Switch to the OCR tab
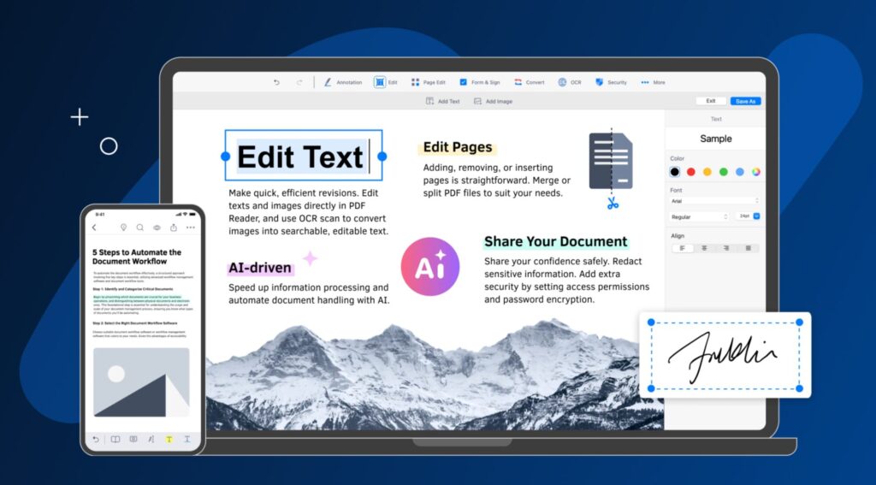Viewport: 876px width, 485px height. (x=570, y=82)
